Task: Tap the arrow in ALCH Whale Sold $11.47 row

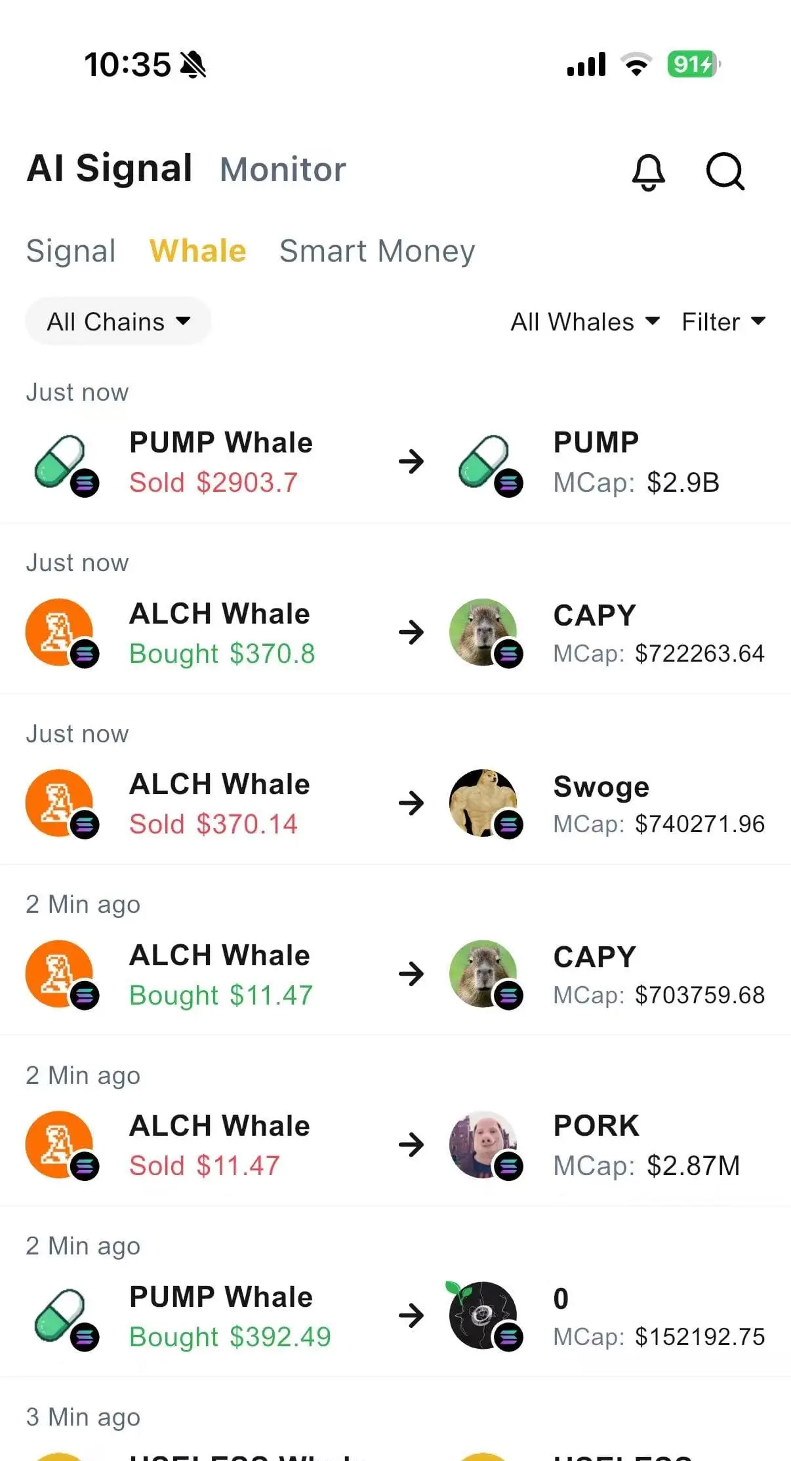Action: (x=411, y=1145)
